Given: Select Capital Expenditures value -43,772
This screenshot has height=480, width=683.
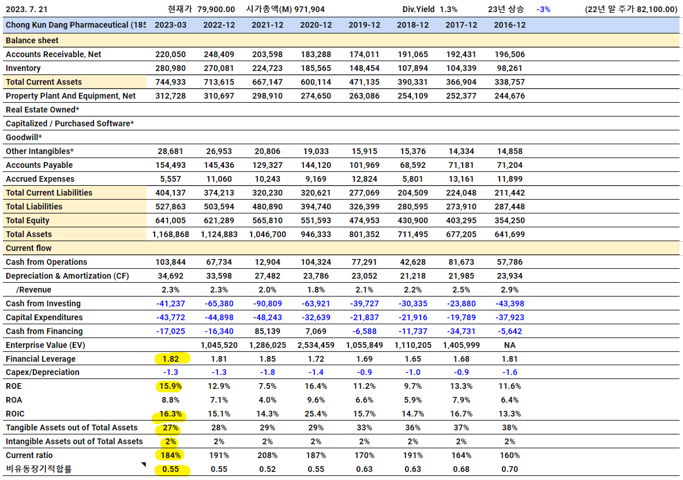Looking at the screenshot, I should [170, 317].
